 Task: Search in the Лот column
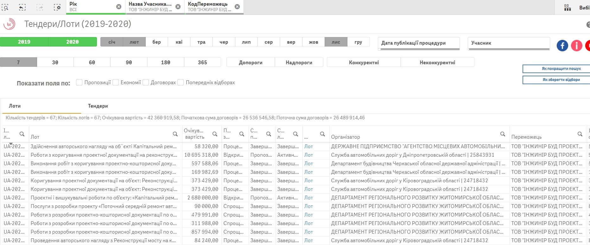[175, 134]
